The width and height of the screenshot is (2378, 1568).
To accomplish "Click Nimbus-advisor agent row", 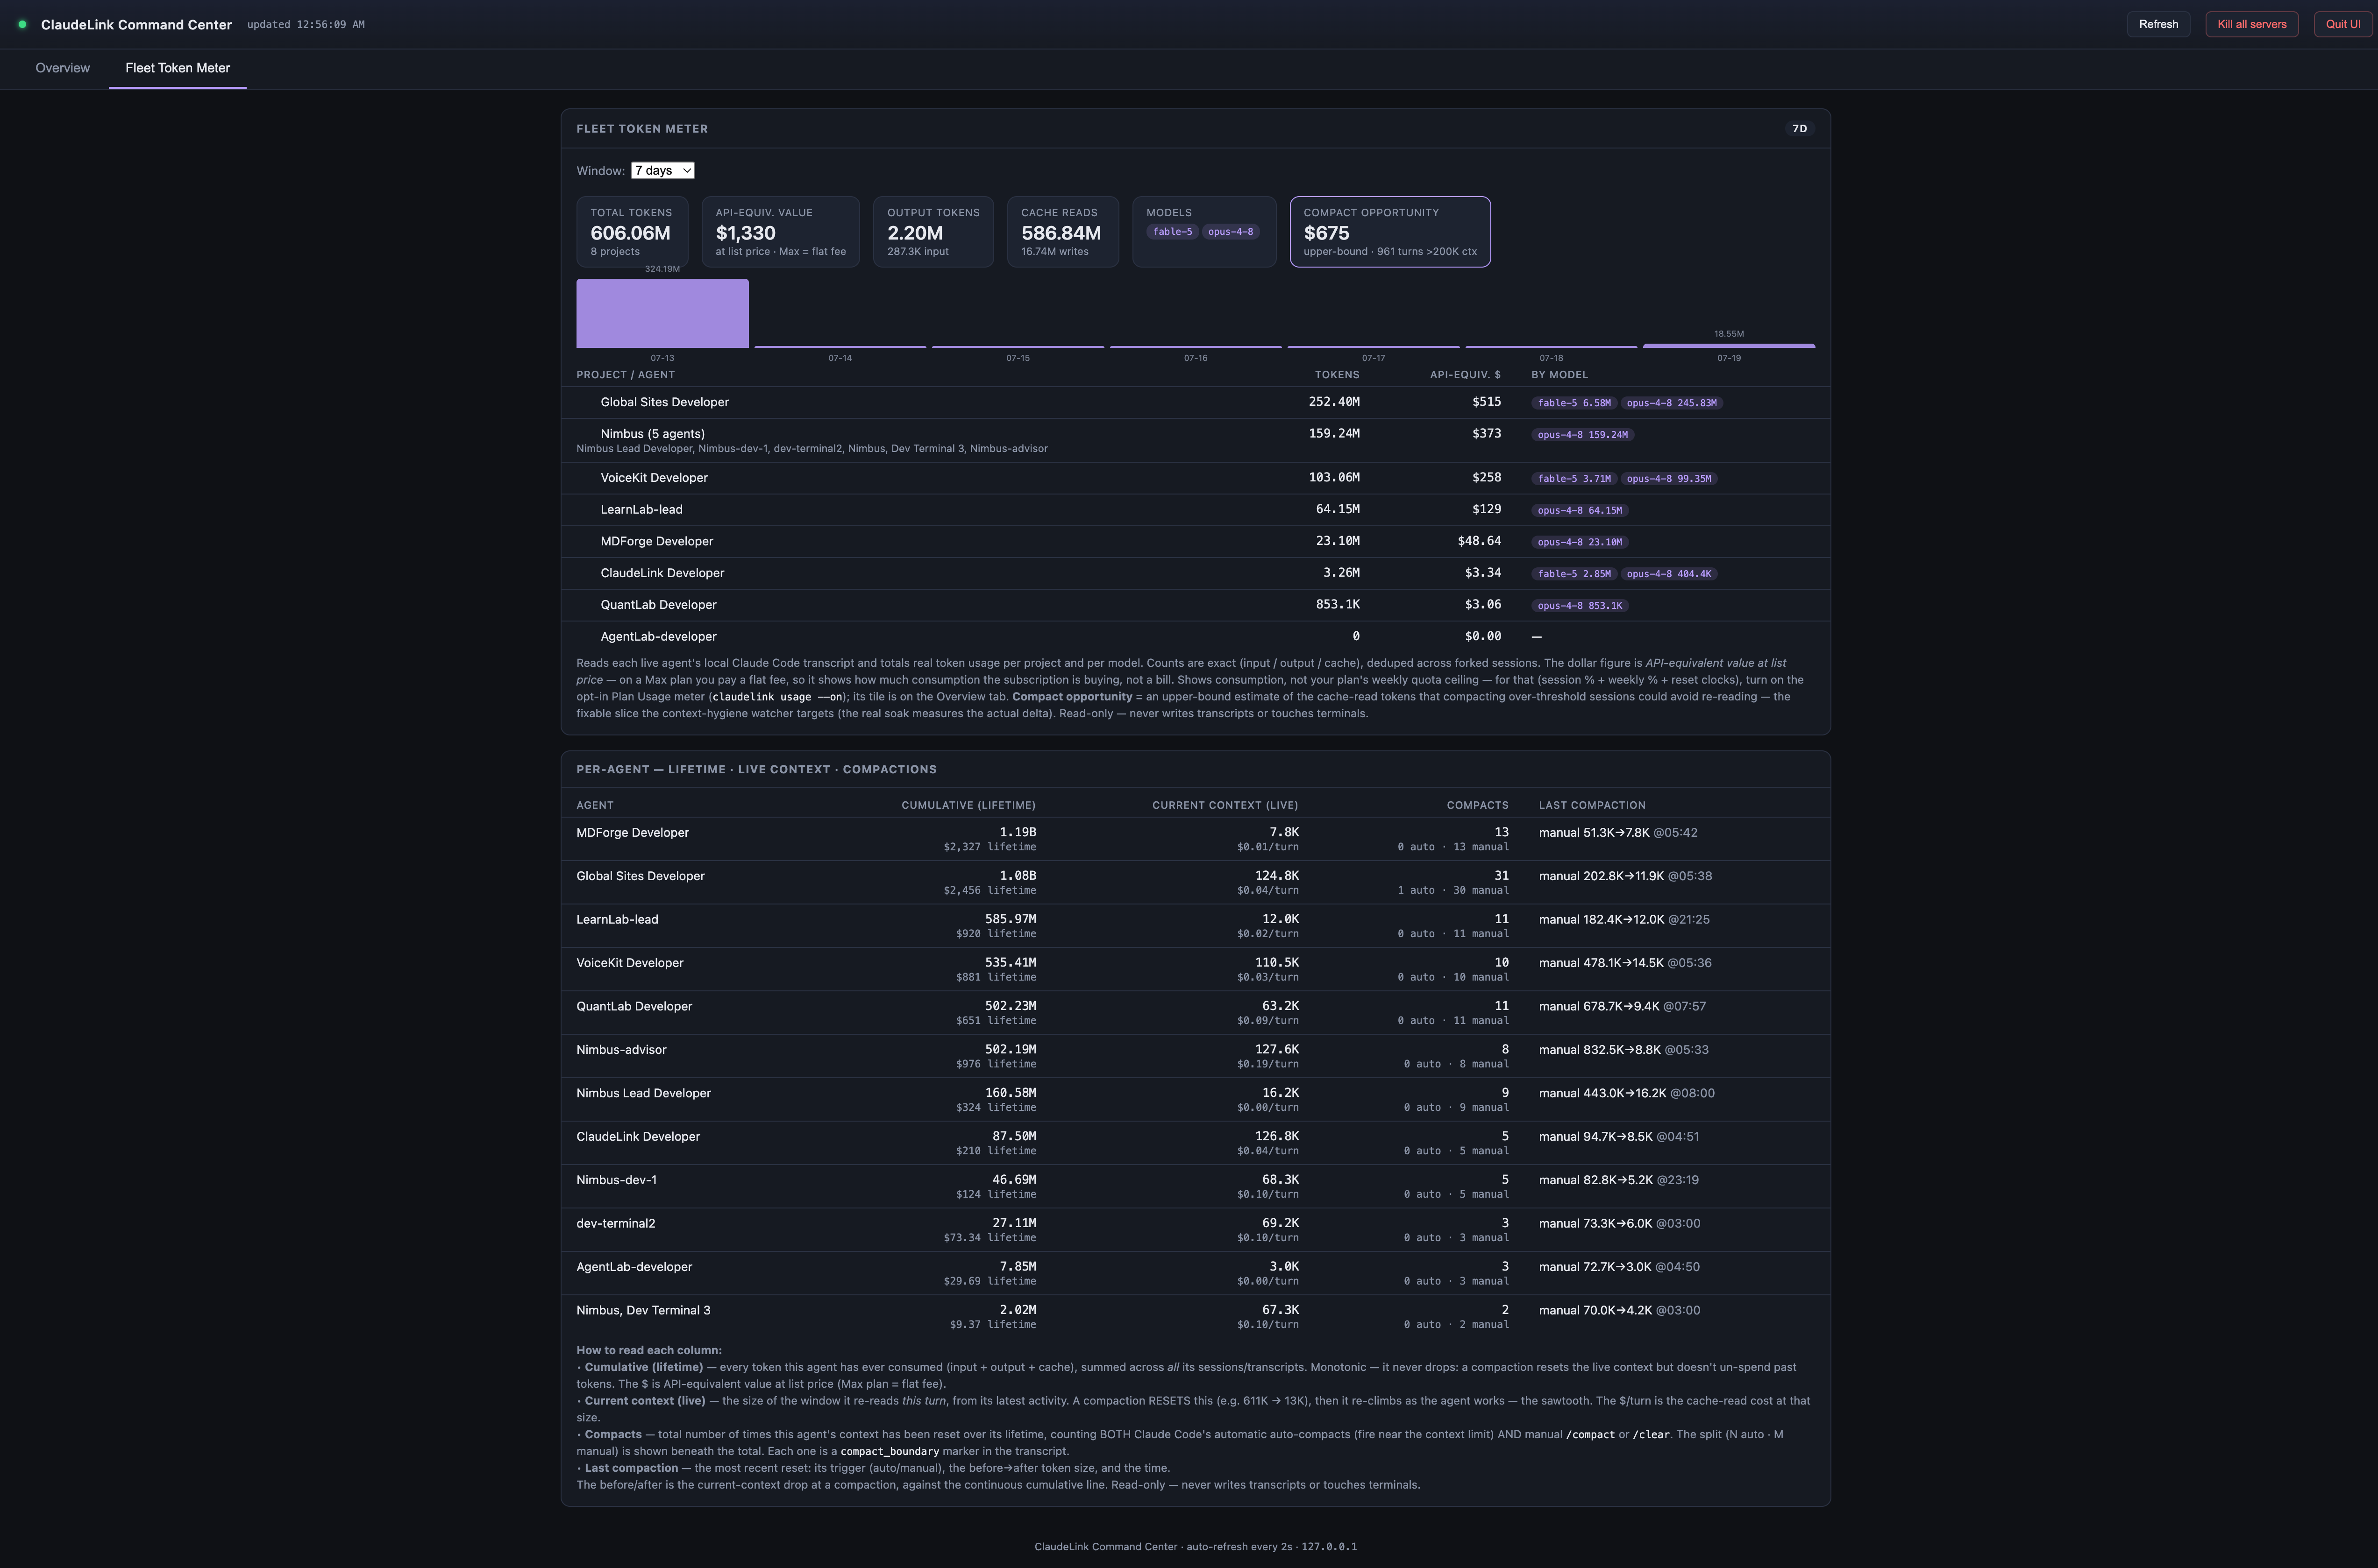I will point(1196,1056).
